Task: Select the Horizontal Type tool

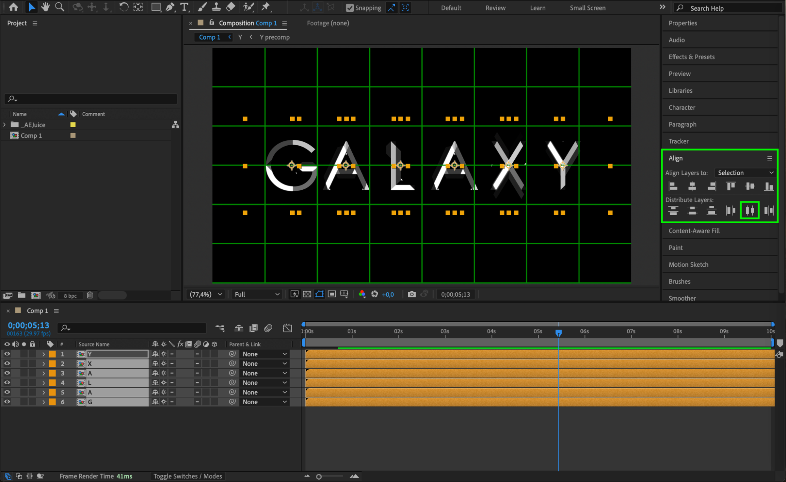Action: (184, 7)
